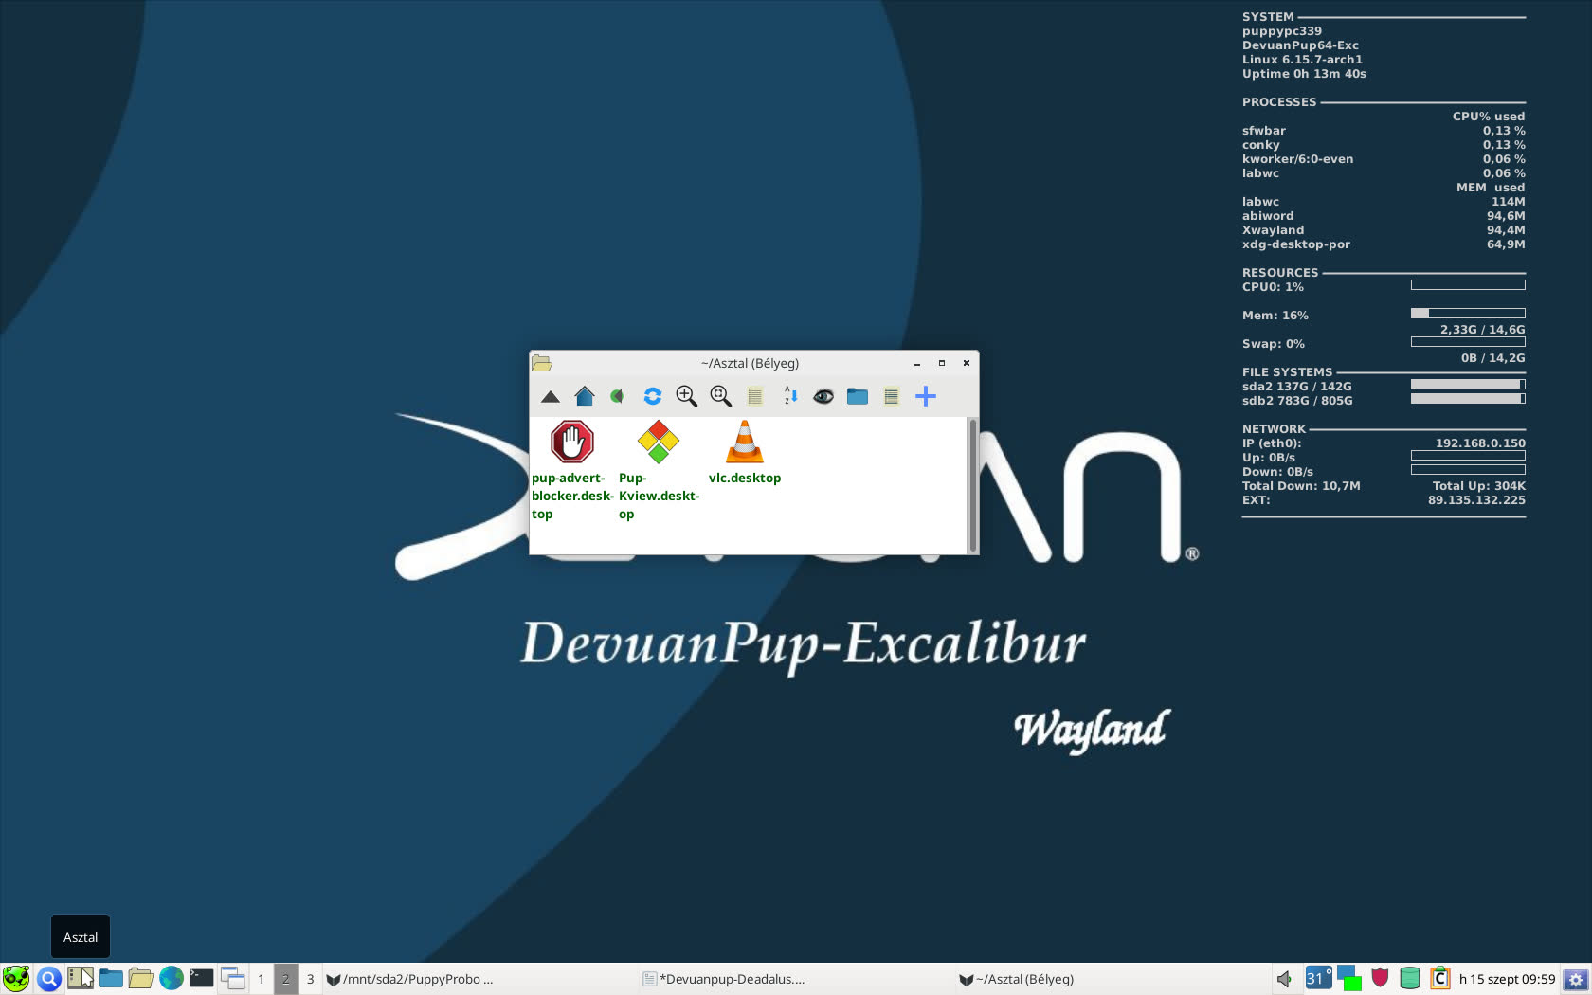
Task: Toggle hidden files with the eye icon
Action: 823,396
